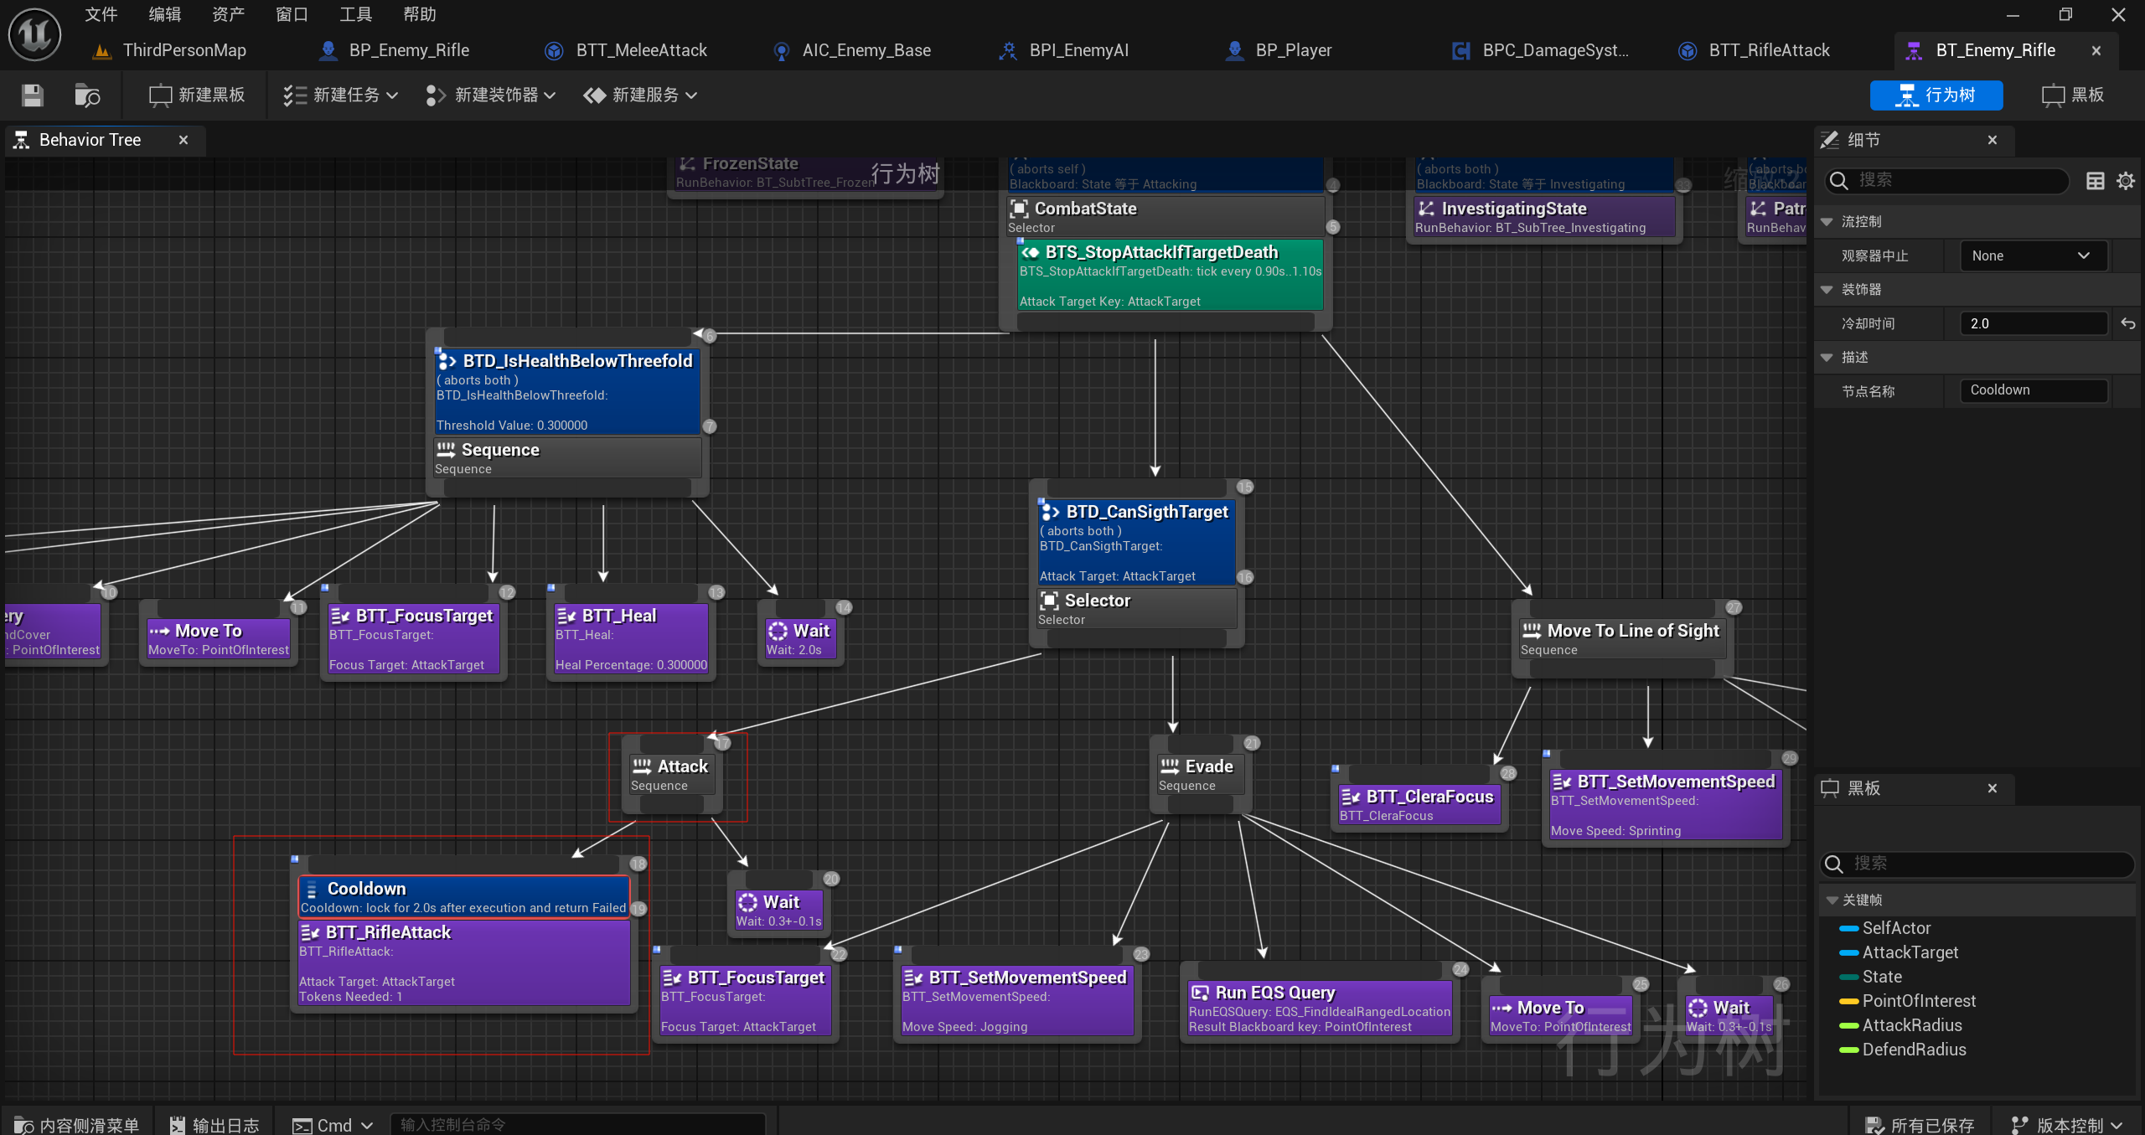2145x1135 pixels.
Task: Switch to the BTT_RifleAttack tab
Action: point(1768,50)
